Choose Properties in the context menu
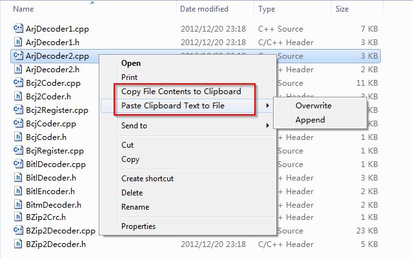 click(x=138, y=226)
